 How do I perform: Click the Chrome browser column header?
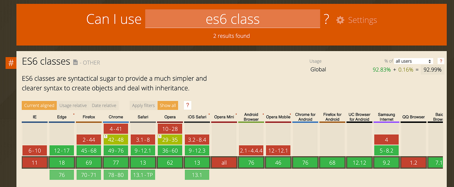(x=116, y=117)
